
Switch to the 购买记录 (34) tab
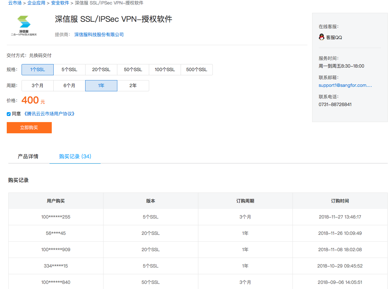75,156
